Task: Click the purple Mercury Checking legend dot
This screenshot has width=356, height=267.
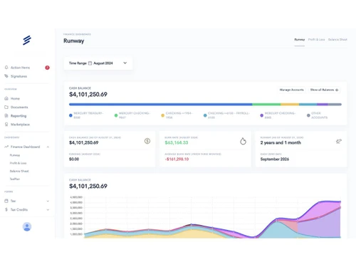Action: tap(261, 115)
